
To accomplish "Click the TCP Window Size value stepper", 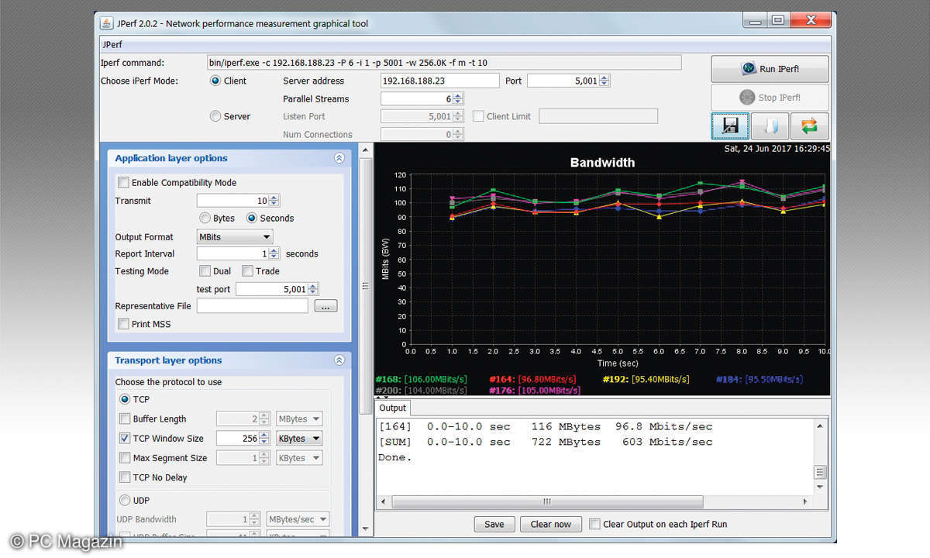I will (x=265, y=439).
